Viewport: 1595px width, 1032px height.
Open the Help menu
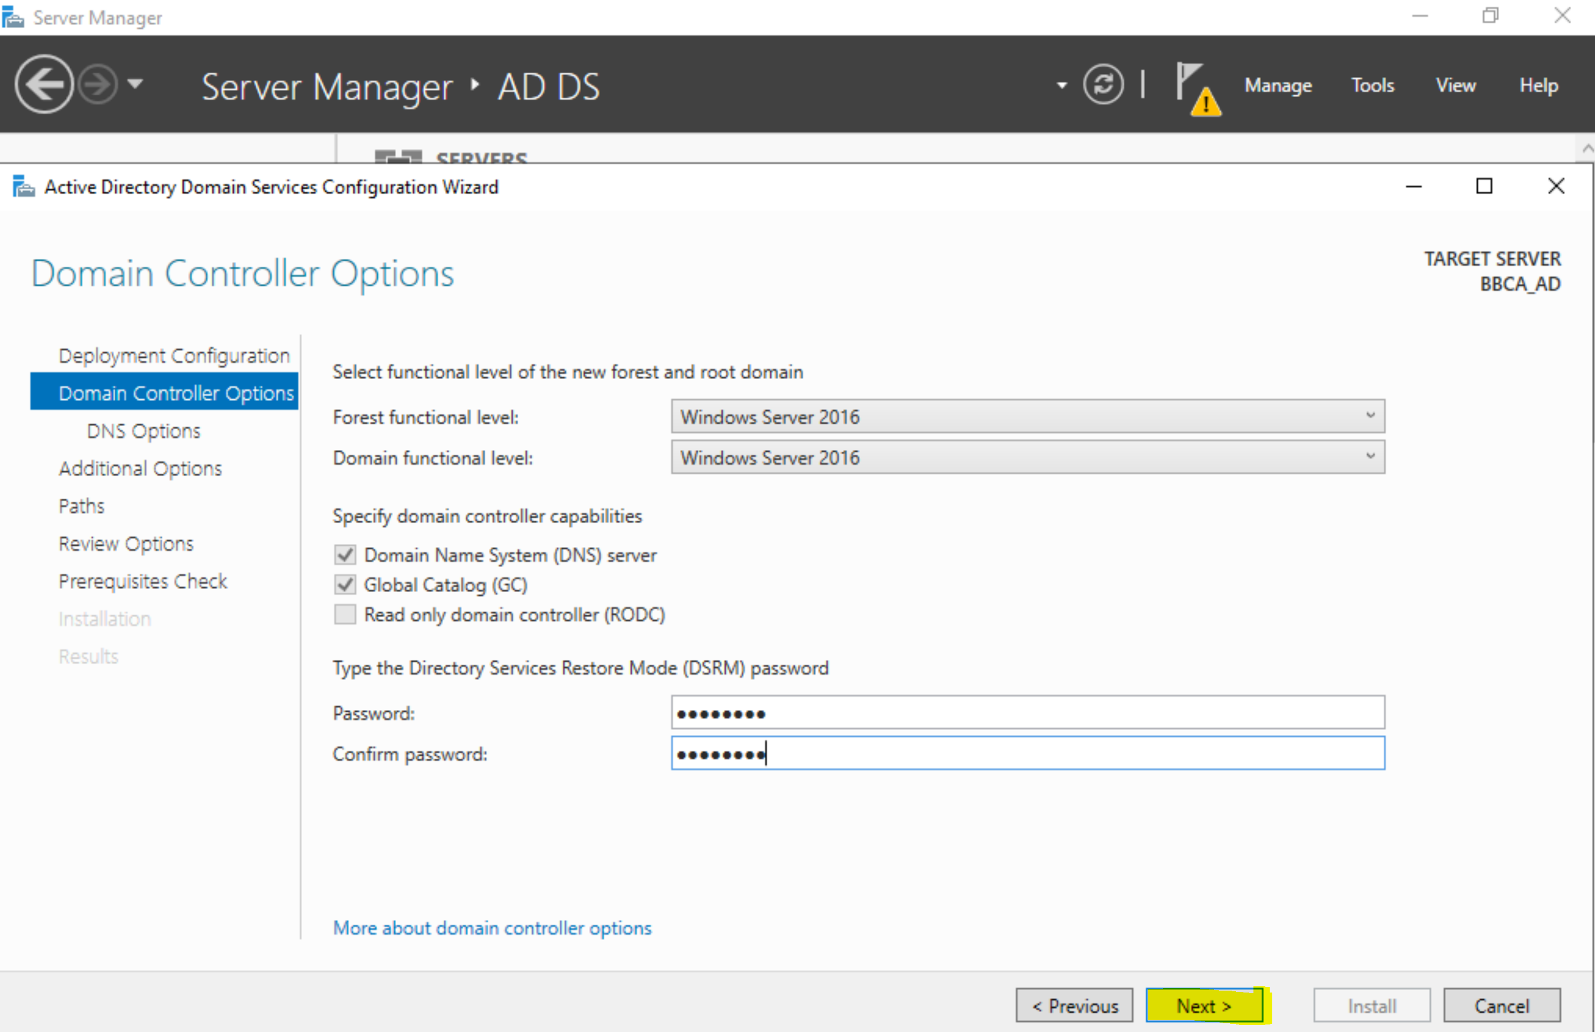click(1539, 85)
